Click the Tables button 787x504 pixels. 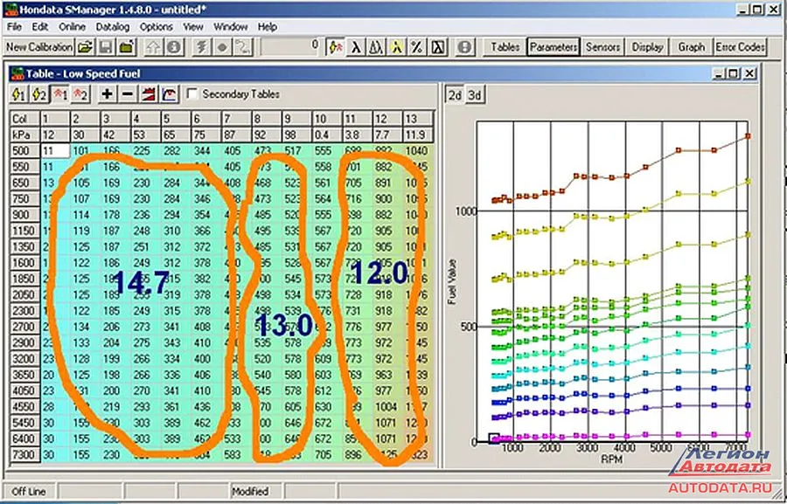click(x=505, y=47)
